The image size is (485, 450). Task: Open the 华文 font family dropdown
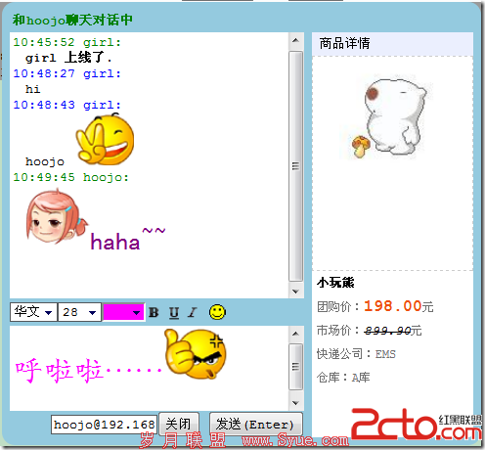coord(33,312)
